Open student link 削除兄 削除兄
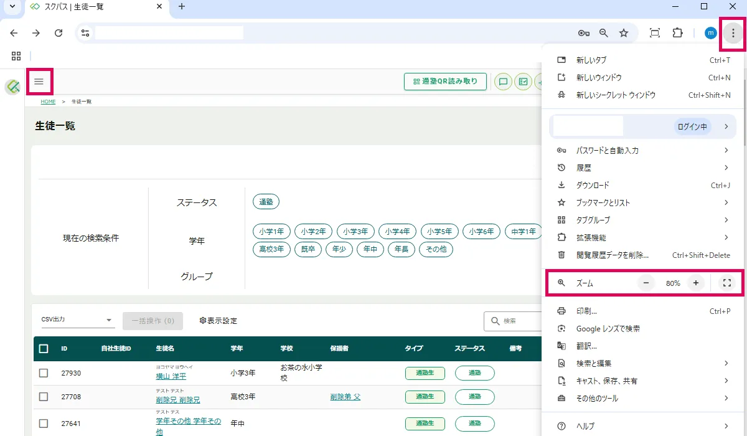Image resolution: width=747 pixels, height=436 pixels. tap(178, 400)
